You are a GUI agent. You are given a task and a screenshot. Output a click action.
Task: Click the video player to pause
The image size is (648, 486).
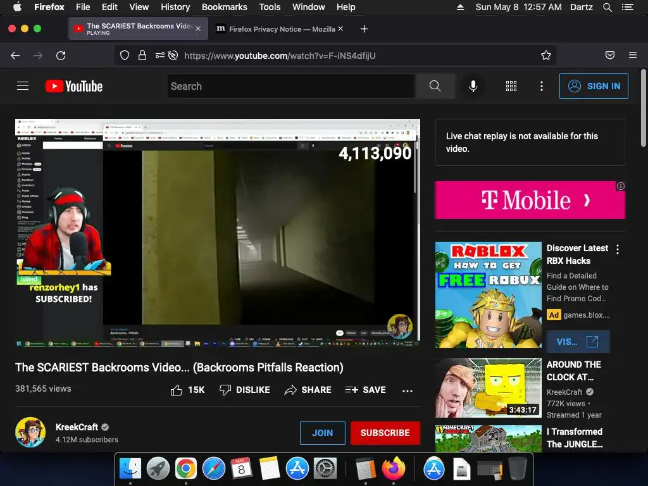tap(218, 233)
